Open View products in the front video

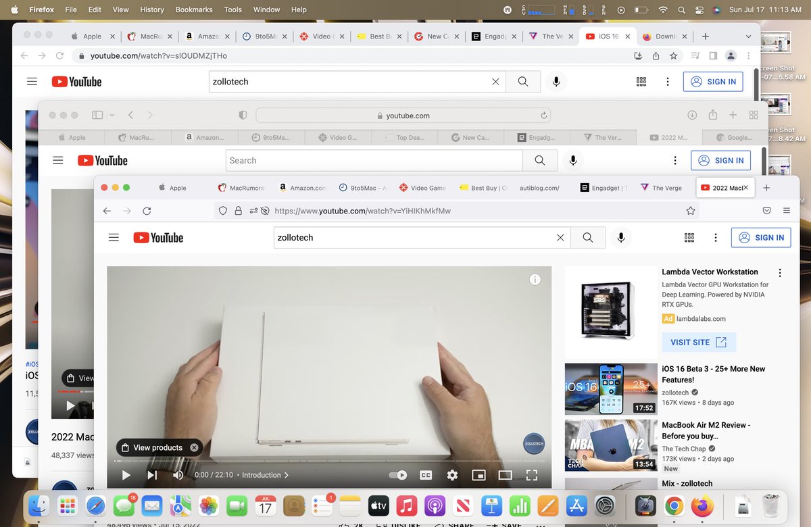[x=151, y=447]
